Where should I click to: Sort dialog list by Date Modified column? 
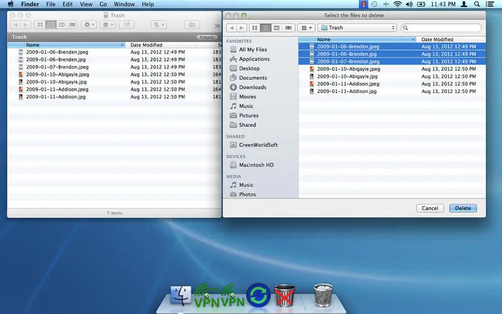pyautogui.click(x=451, y=40)
